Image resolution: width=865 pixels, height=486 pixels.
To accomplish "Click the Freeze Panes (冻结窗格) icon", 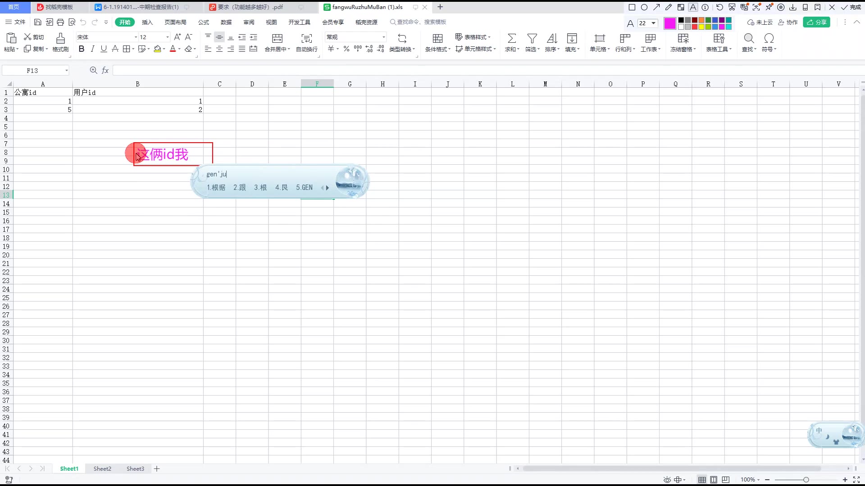I will click(683, 38).
